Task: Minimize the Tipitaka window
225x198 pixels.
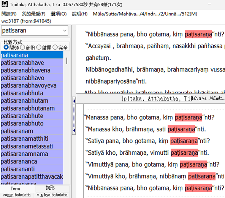Action: (209, 4)
